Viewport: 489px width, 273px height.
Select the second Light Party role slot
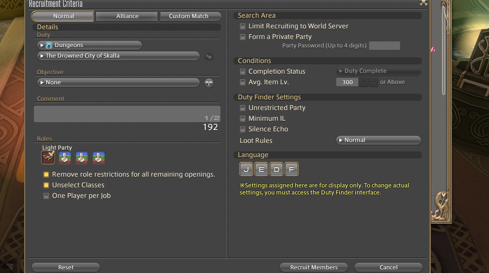click(65, 158)
